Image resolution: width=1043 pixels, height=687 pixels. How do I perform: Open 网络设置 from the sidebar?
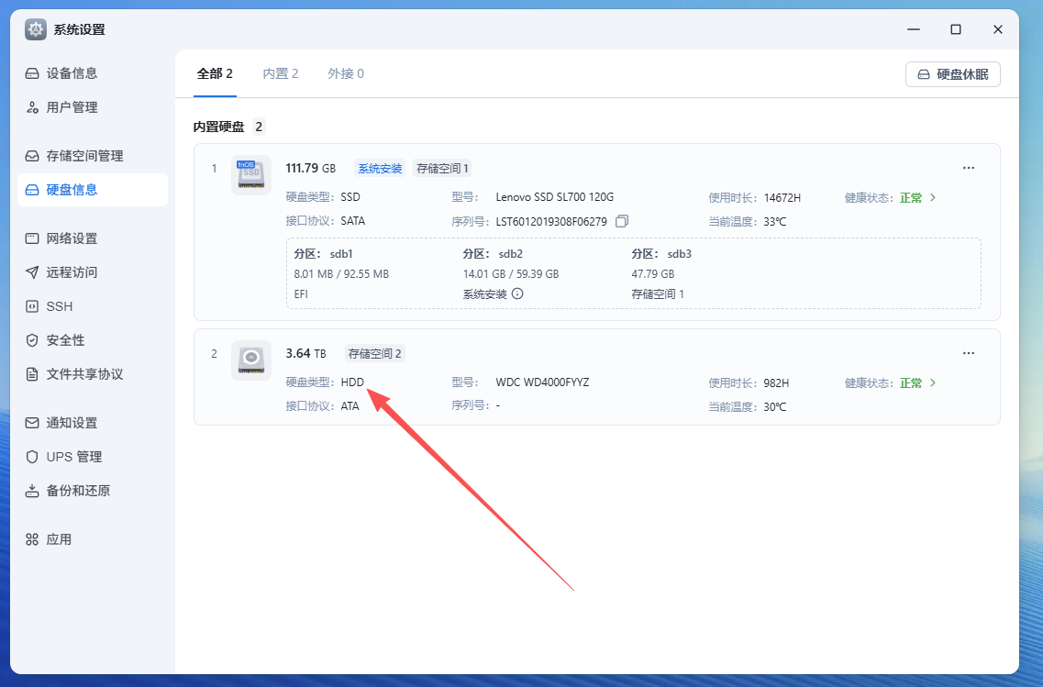coord(93,238)
